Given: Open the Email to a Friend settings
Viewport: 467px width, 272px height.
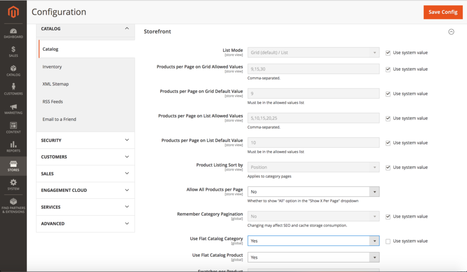Looking at the screenshot, I should point(59,119).
